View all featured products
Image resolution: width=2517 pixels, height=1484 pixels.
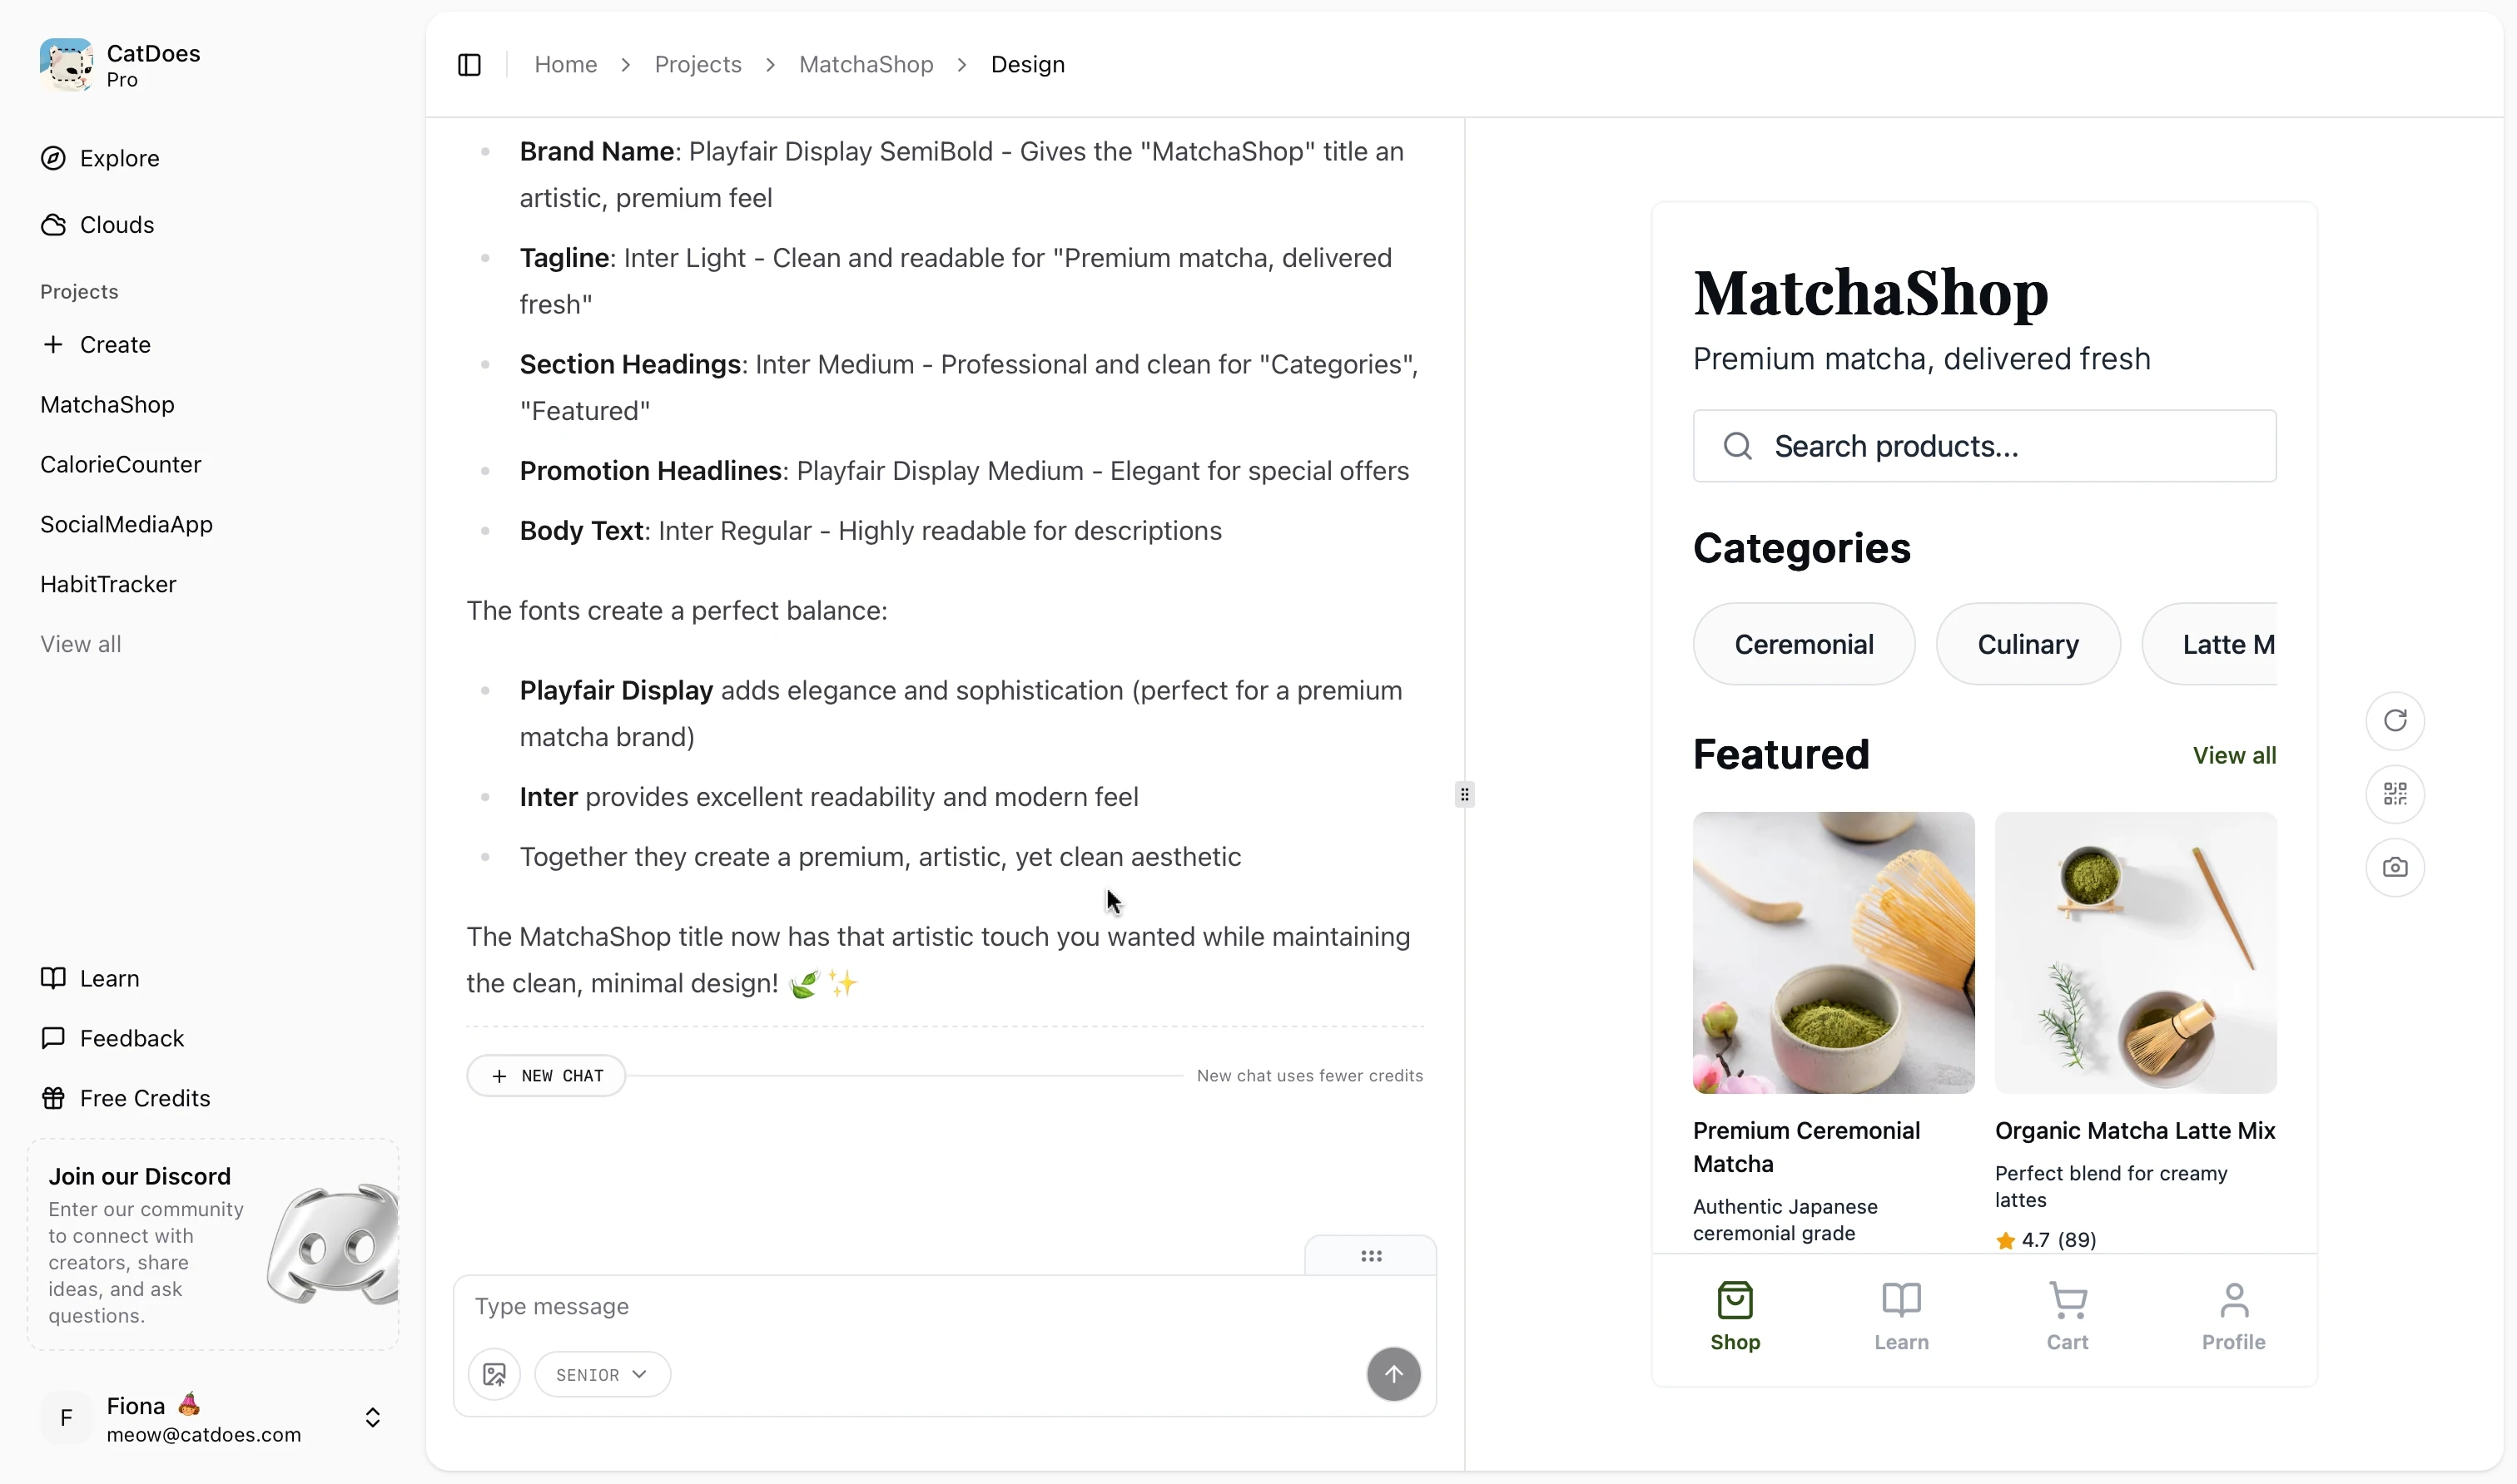click(x=2234, y=755)
